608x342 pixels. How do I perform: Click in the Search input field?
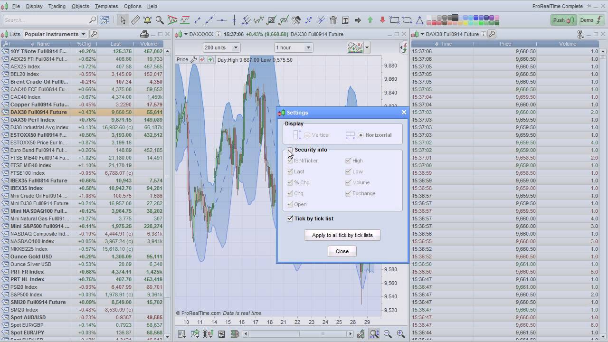[x=50, y=20]
